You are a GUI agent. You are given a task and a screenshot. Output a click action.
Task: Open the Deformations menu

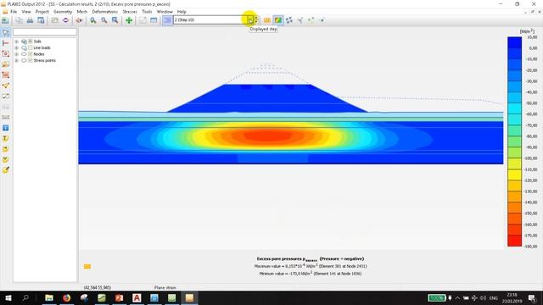coord(105,11)
